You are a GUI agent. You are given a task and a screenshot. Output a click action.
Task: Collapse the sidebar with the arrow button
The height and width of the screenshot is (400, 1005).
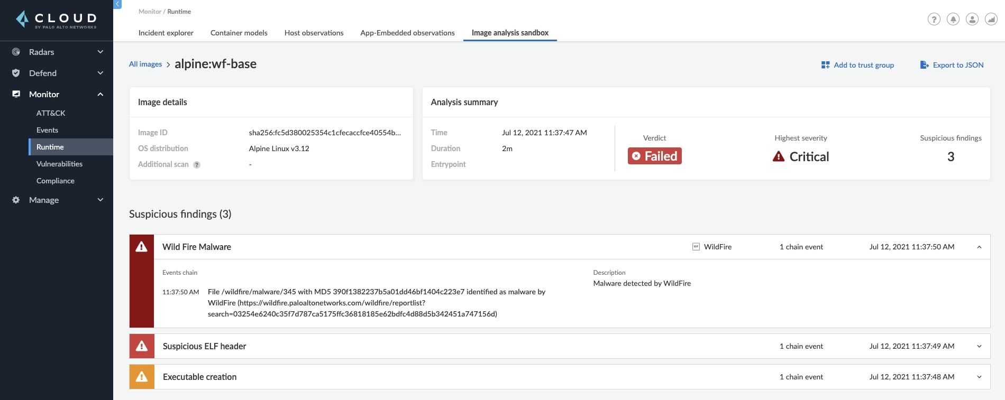click(117, 4)
